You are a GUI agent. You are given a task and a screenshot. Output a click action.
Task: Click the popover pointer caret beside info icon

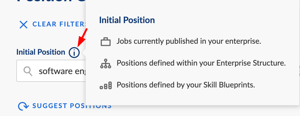[84, 53]
